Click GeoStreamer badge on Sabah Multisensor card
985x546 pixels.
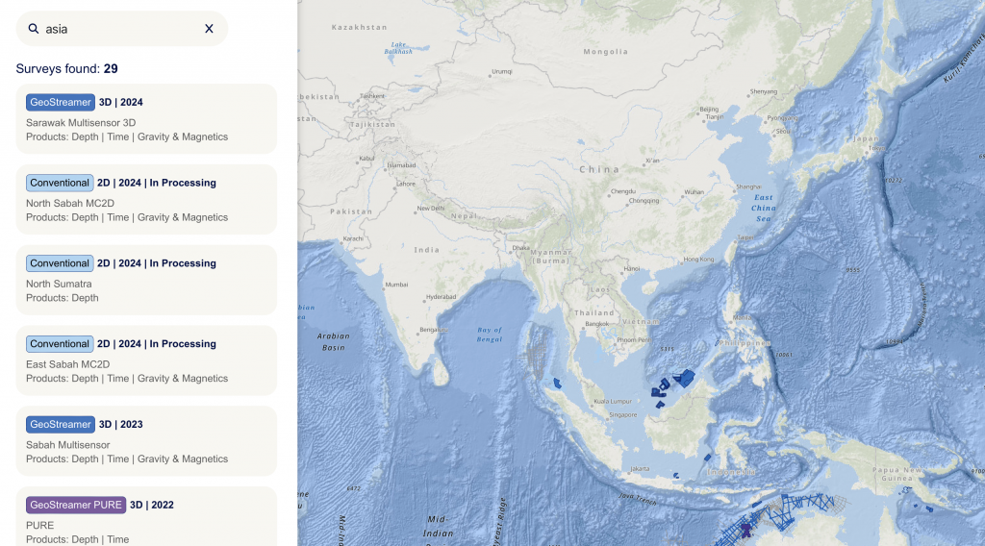61,425
